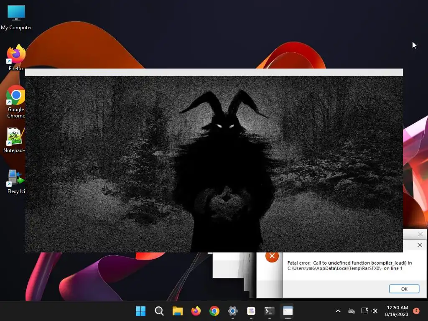
Task: Open the white square app in taskbar
Action: click(251, 311)
